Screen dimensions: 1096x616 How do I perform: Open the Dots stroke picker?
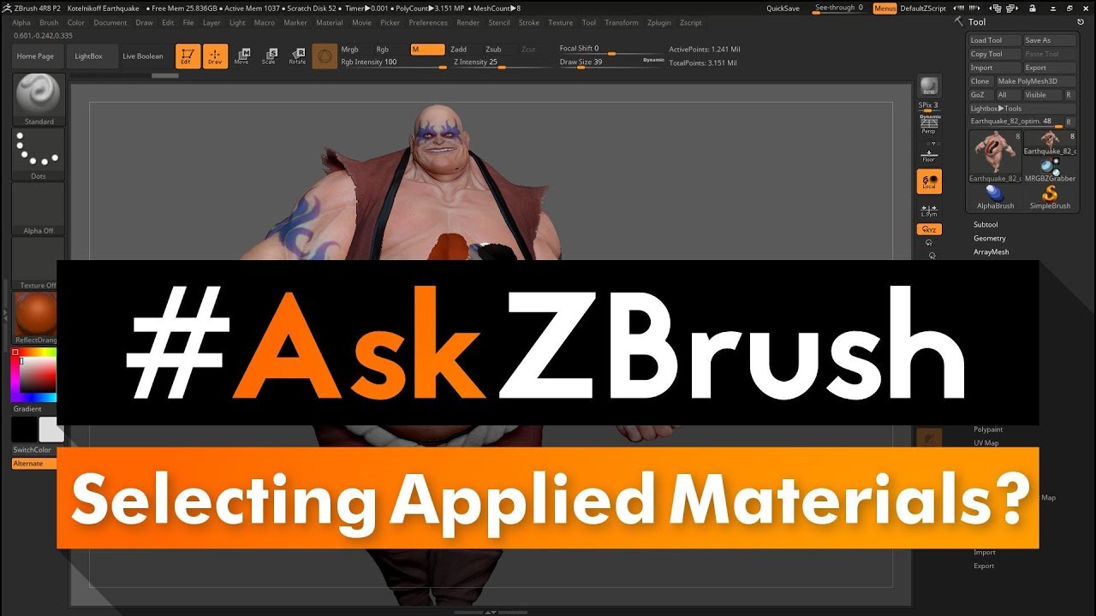[x=39, y=155]
